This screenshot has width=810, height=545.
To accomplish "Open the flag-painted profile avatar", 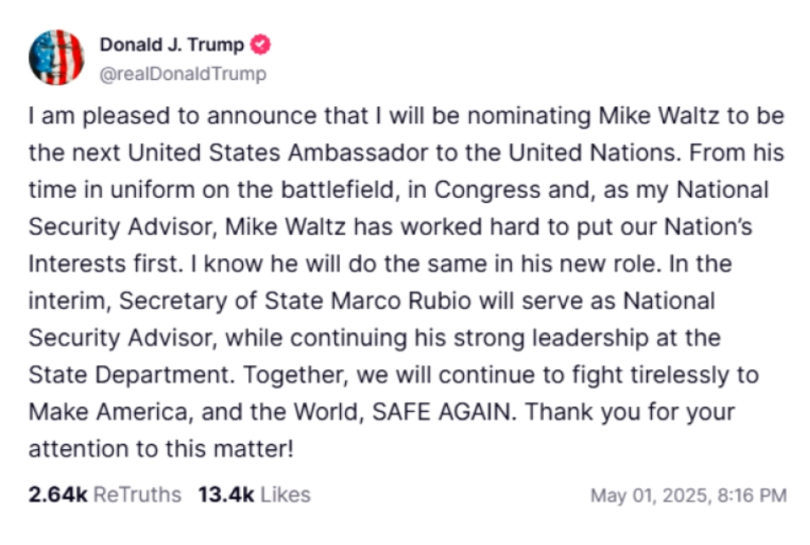I will pos(56,57).
